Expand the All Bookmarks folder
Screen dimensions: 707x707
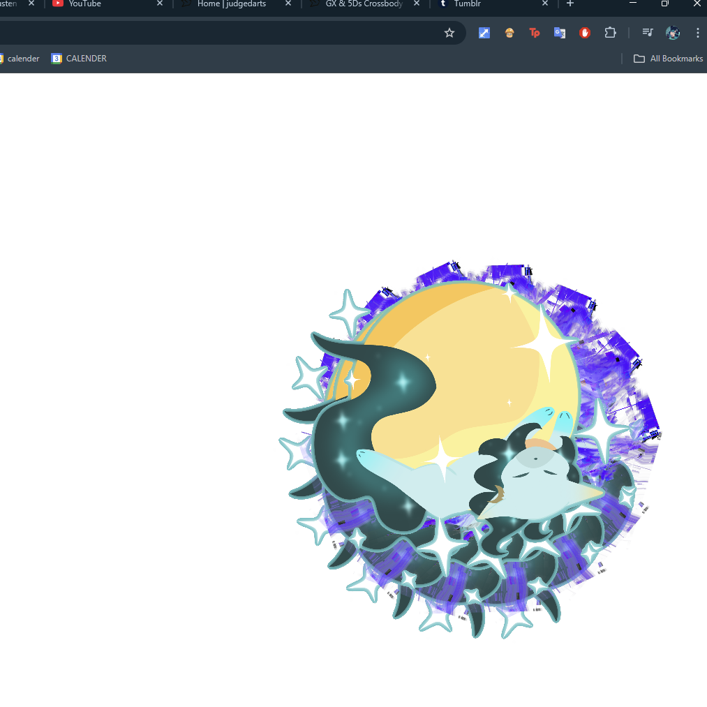(667, 59)
